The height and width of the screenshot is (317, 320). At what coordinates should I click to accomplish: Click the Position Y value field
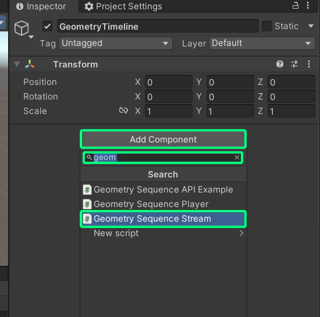pyautogui.click(x=230, y=82)
